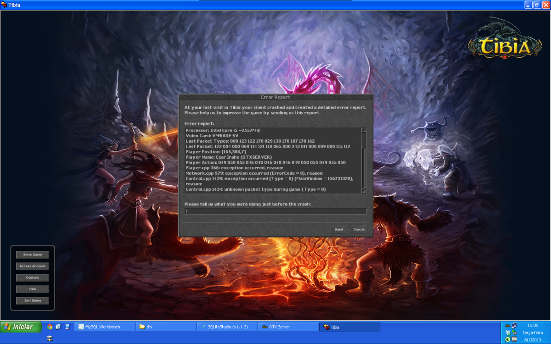Click the Info button
The image size is (551, 344).
[33, 289]
